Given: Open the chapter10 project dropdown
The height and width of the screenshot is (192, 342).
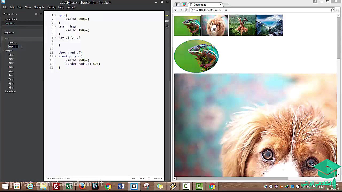Looking at the screenshot, I should [x=9, y=33].
